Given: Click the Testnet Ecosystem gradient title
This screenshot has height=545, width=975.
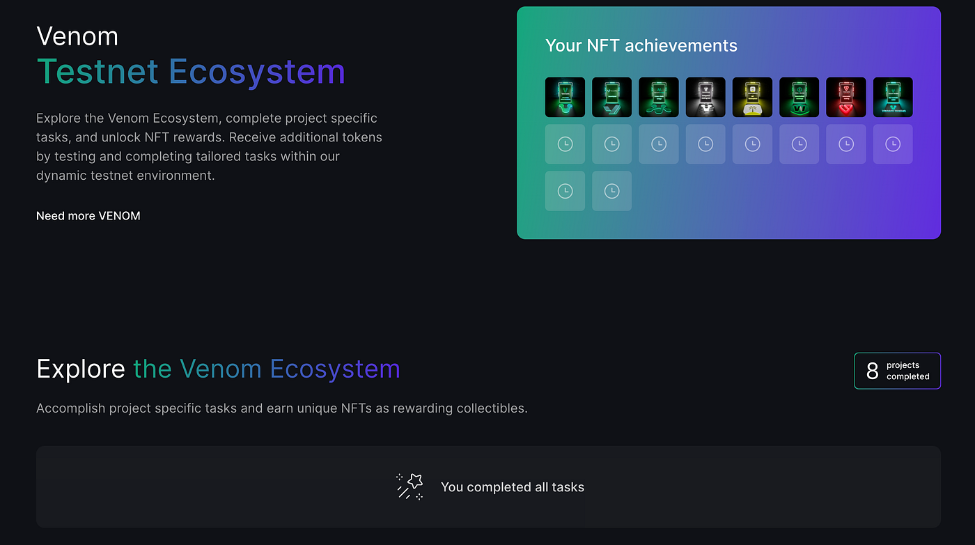Looking at the screenshot, I should tap(191, 71).
